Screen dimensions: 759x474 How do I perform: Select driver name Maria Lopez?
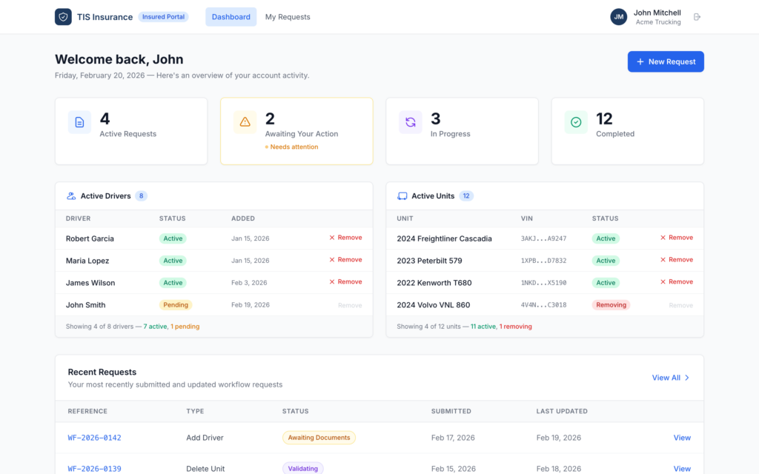[x=87, y=261]
